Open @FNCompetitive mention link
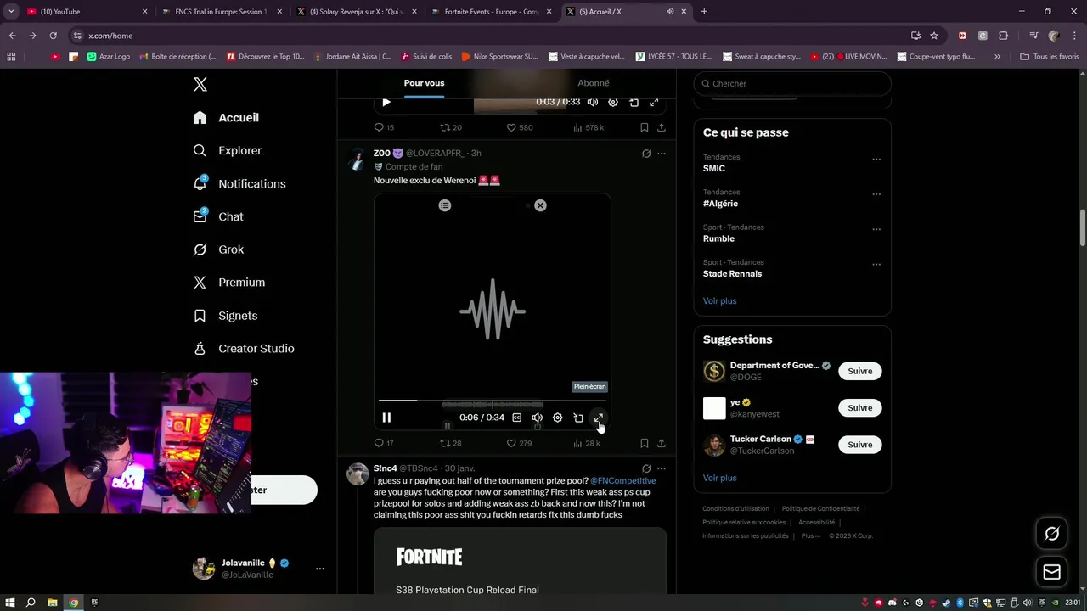 (x=623, y=480)
